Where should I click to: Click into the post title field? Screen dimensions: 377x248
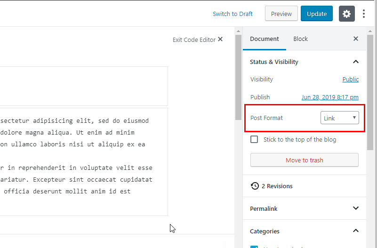[84, 86]
